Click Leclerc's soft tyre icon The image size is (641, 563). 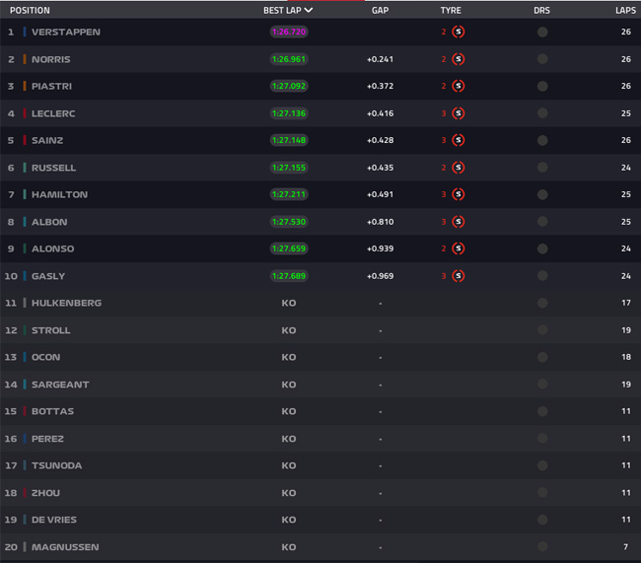(x=458, y=113)
